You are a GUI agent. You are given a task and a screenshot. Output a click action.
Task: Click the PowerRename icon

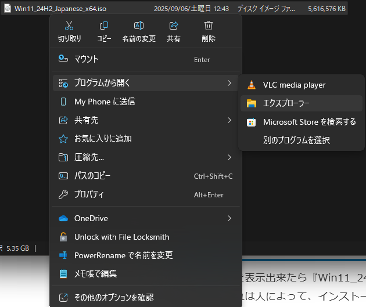coord(63,255)
